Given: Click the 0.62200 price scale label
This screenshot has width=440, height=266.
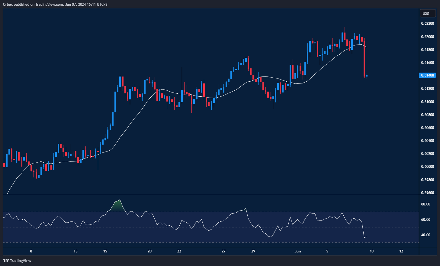Looking at the screenshot, I should tap(428, 23).
